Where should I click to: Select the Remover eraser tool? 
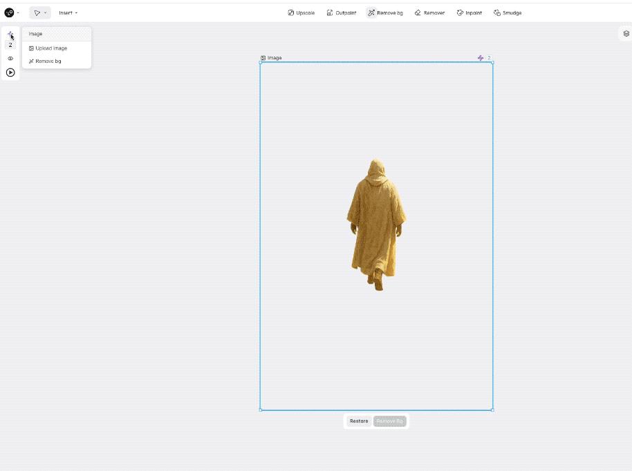[429, 13]
